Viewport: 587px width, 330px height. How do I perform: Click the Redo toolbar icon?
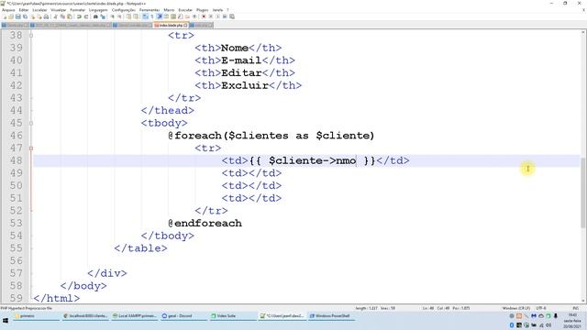coord(86,16)
